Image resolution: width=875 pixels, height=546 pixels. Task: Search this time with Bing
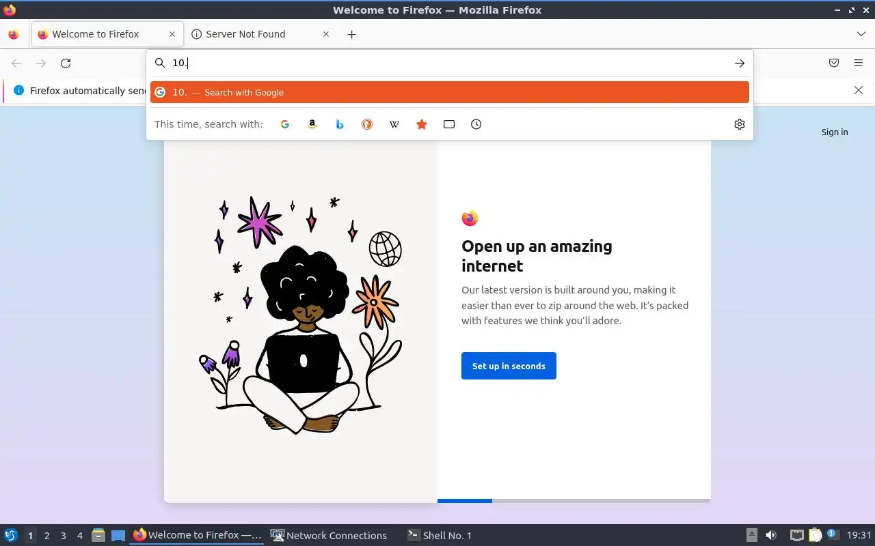tap(340, 124)
